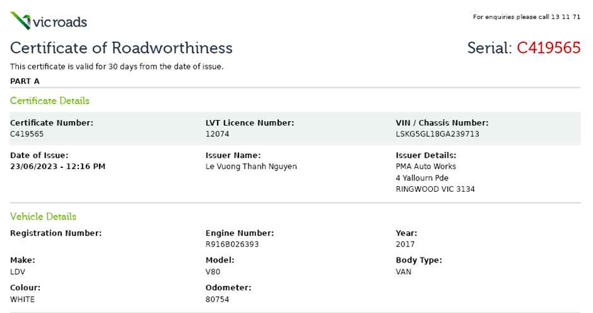Click the certificate number value C419565
This screenshot has height=313, width=593.
[x=27, y=134]
